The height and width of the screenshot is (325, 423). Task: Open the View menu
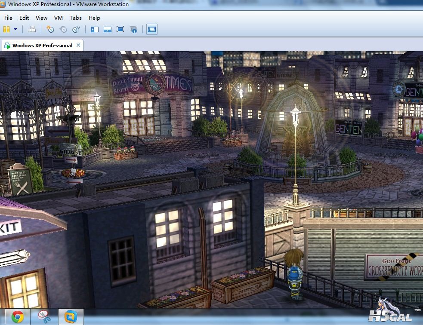42,18
